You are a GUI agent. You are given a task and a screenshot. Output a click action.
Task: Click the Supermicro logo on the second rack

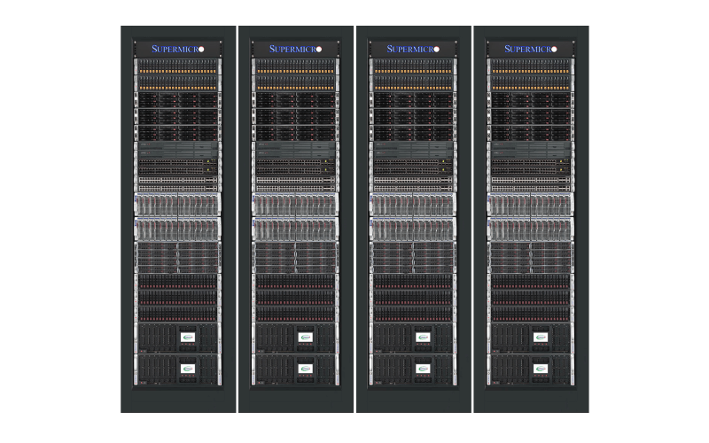point(295,49)
